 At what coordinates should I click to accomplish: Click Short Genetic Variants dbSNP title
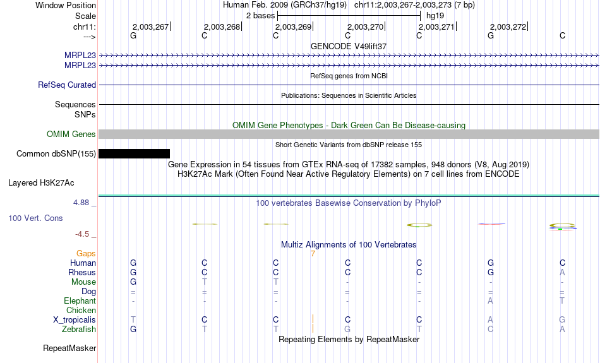(x=349, y=145)
